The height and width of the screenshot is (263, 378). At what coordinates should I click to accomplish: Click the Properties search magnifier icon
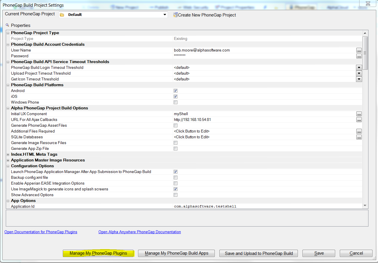(x=8, y=25)
